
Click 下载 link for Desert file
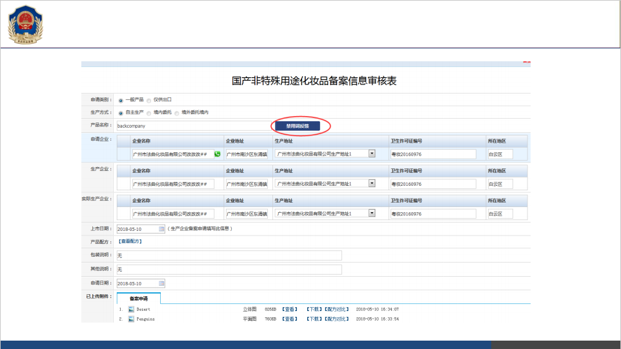(314, 310)
